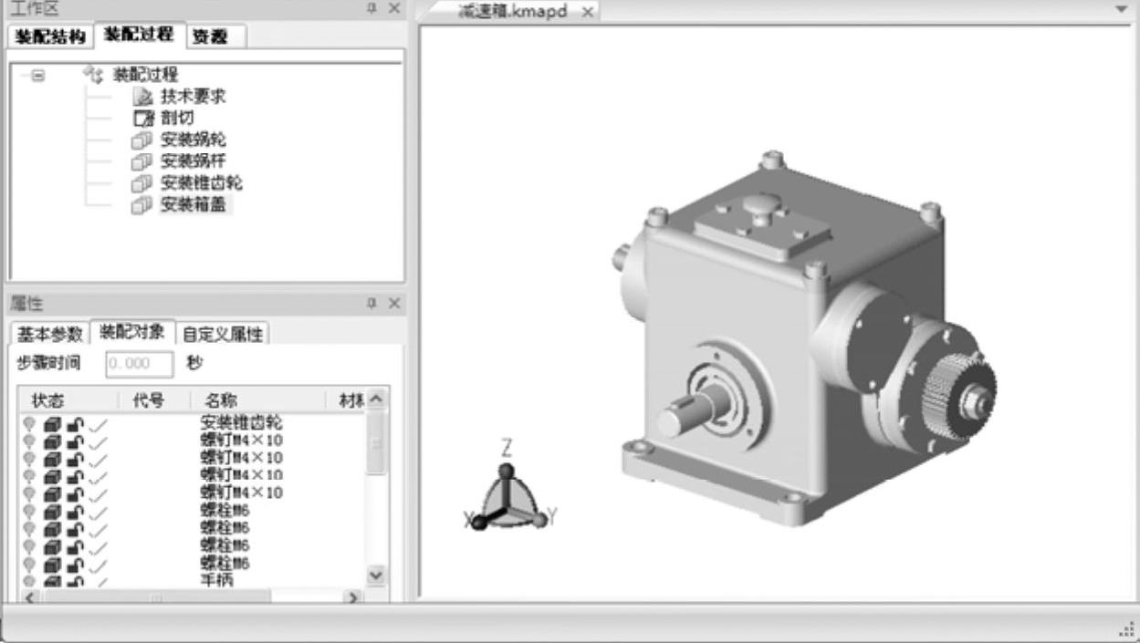Click the horizontal scrollbar thumb in table
The image size is (1140, 643).
[x=156, y=596]
